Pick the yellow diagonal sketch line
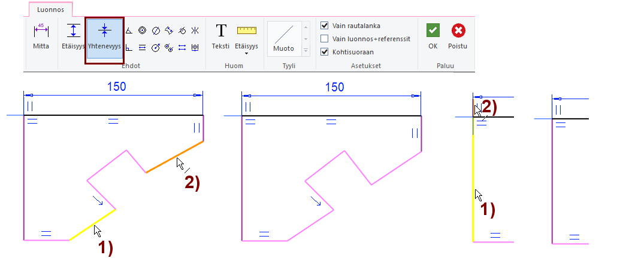The image size is (617, 264). coord(92,225)
